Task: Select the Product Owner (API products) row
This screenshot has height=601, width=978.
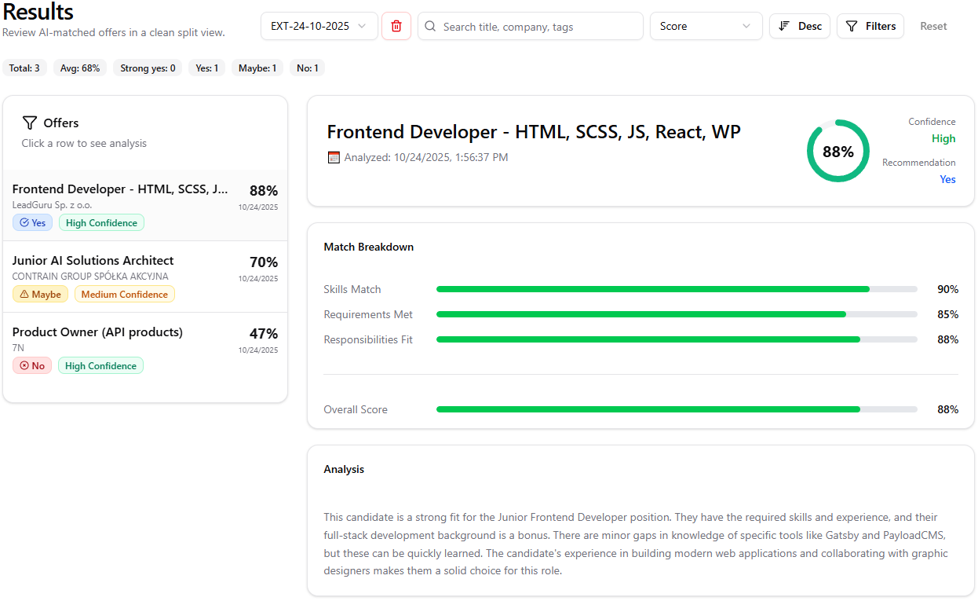Action: [x=145, y=348]
